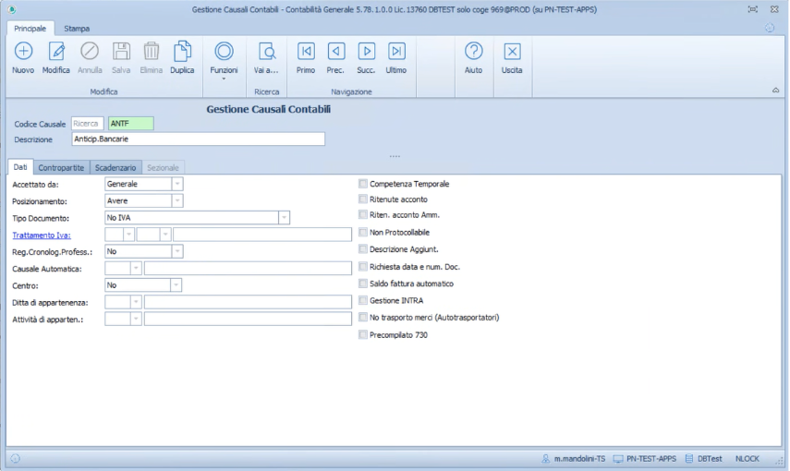Click the Descrizione text field
The image size is (790, 471).
tap(198, 139)
